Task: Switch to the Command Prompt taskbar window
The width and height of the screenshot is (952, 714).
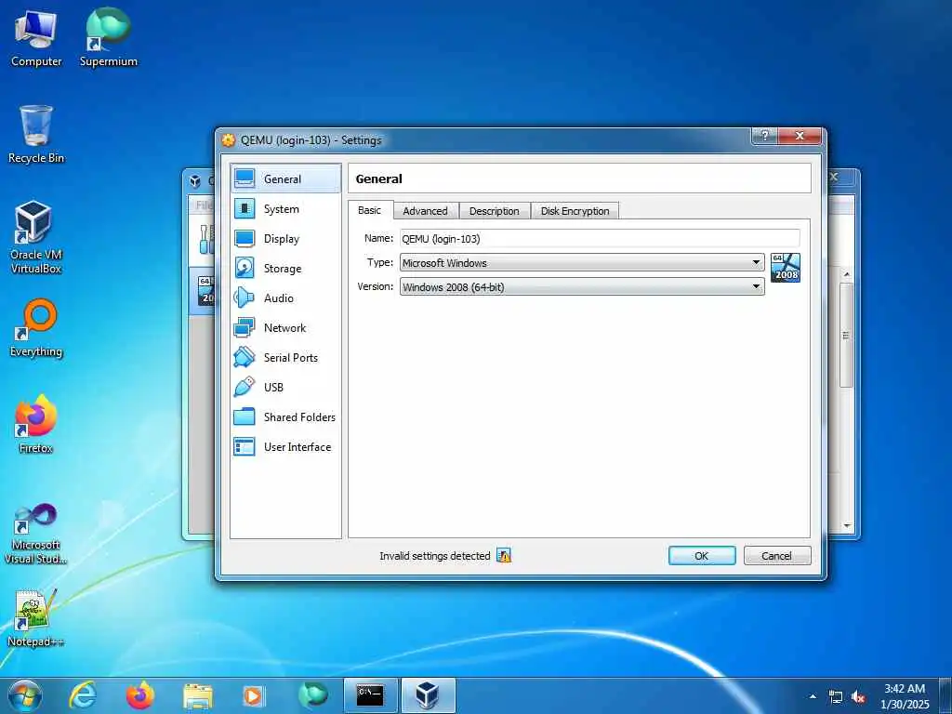Action: [370, 695]
